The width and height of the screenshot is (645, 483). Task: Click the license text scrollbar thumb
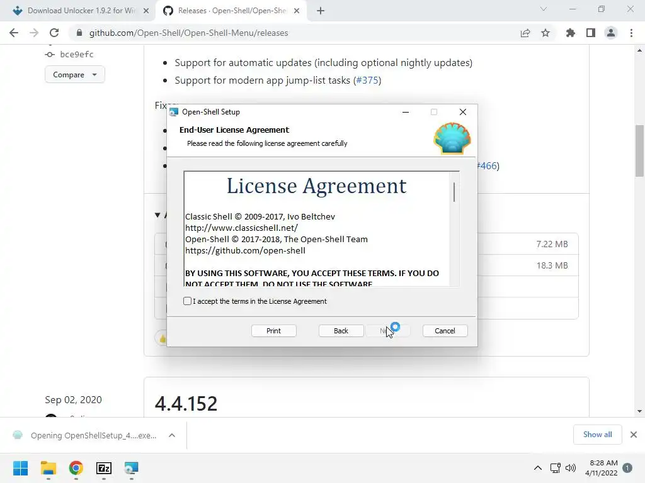click(454, 192)
